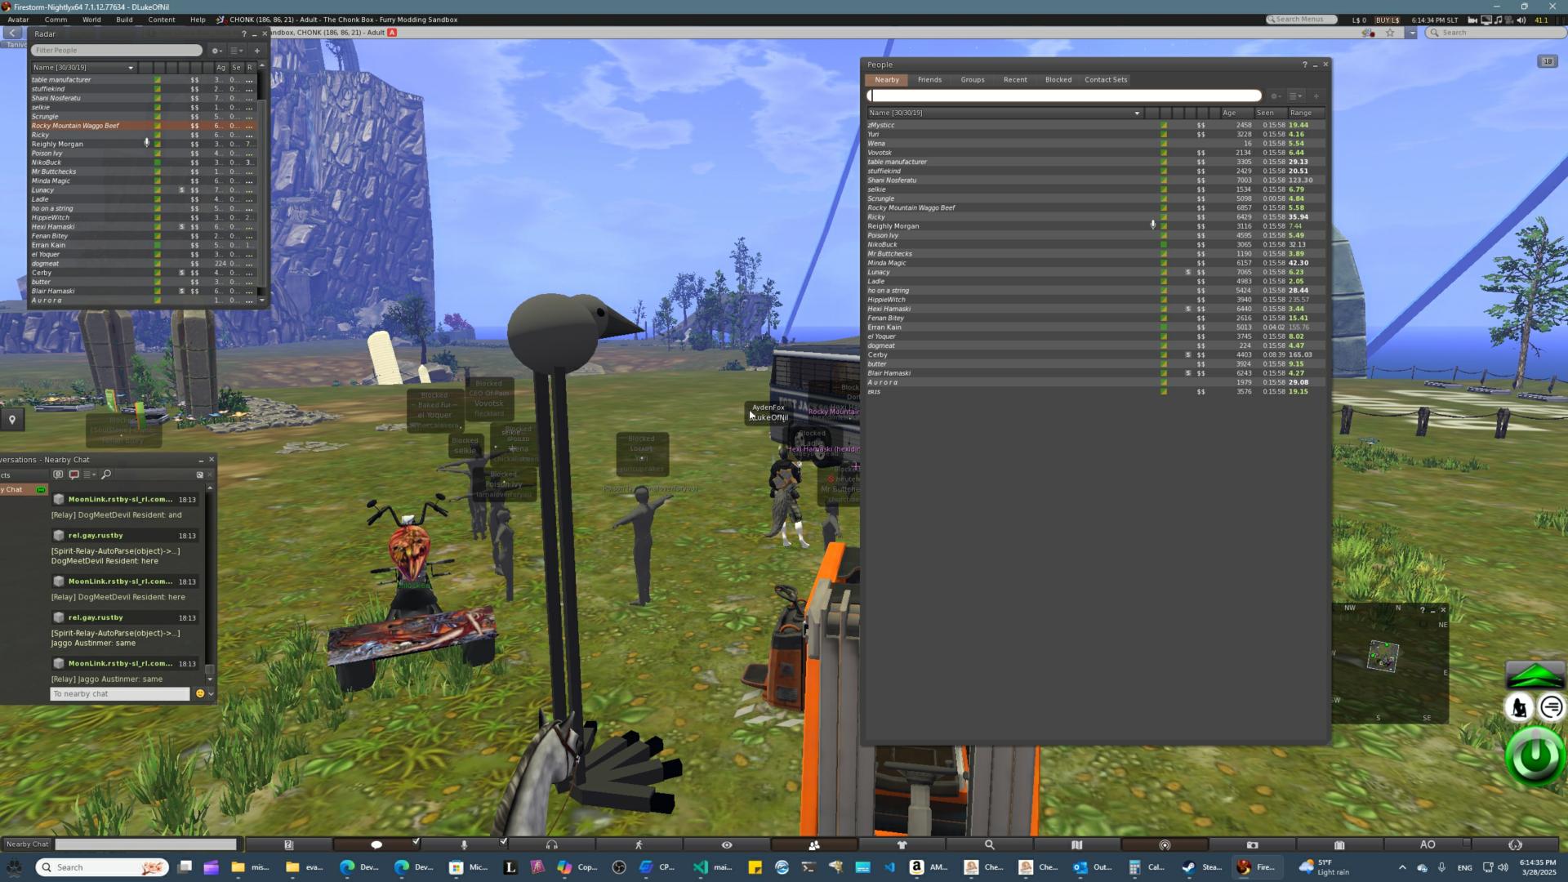This screenshot has width=1568, height=882.
Task: Click the music note stream icon
Action: pos(1497,20)
